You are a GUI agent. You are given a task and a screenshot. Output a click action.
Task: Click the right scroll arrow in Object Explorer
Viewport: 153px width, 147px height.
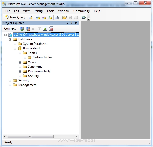(x=76, y=136)
